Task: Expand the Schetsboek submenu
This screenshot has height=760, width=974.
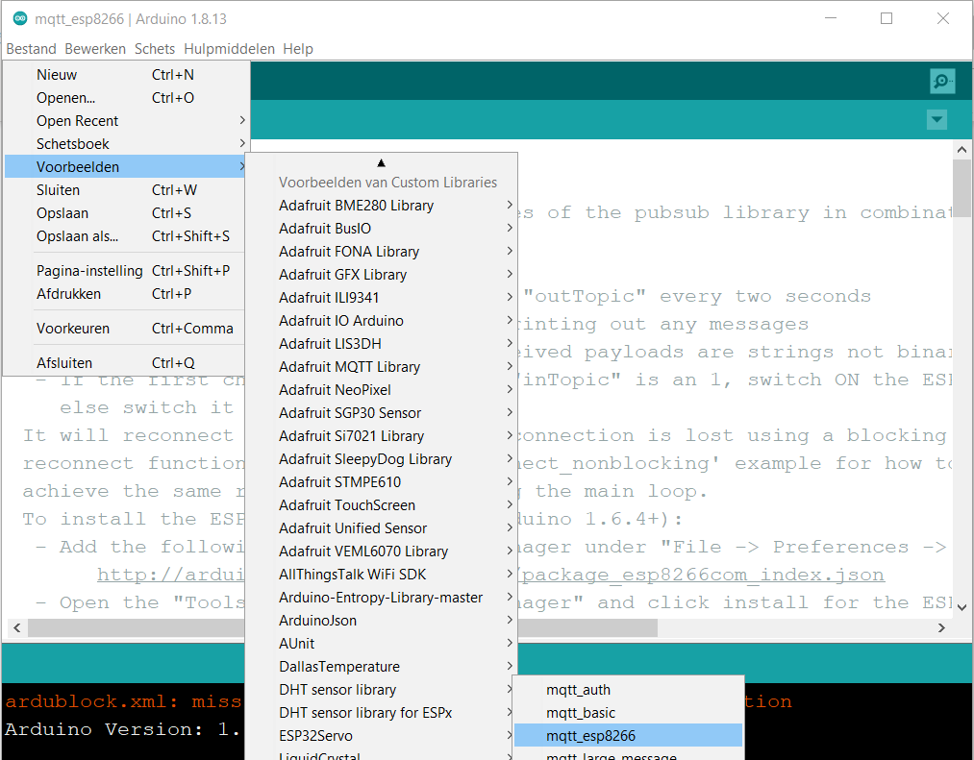Action: tap(124, 143)
